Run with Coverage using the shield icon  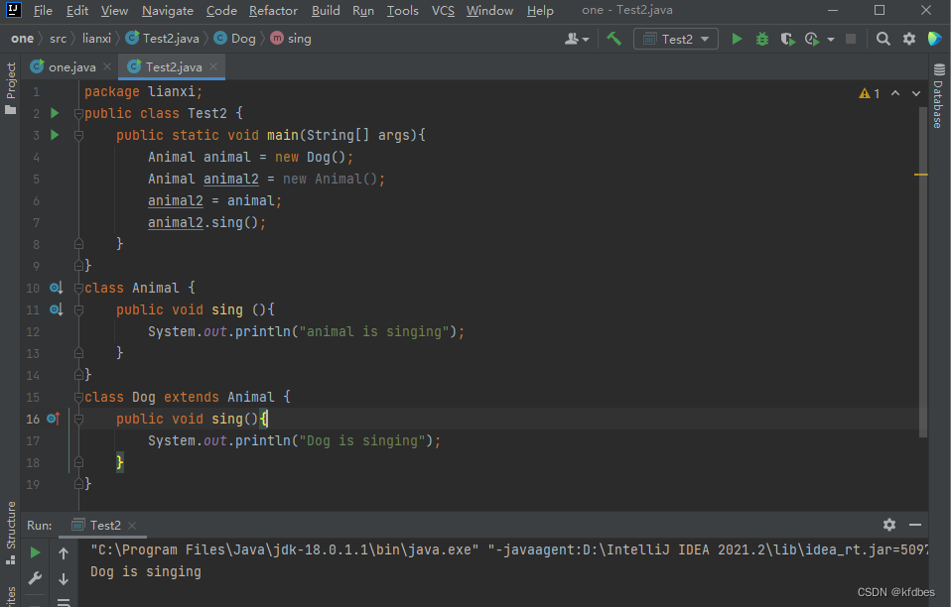coord(787,39)
